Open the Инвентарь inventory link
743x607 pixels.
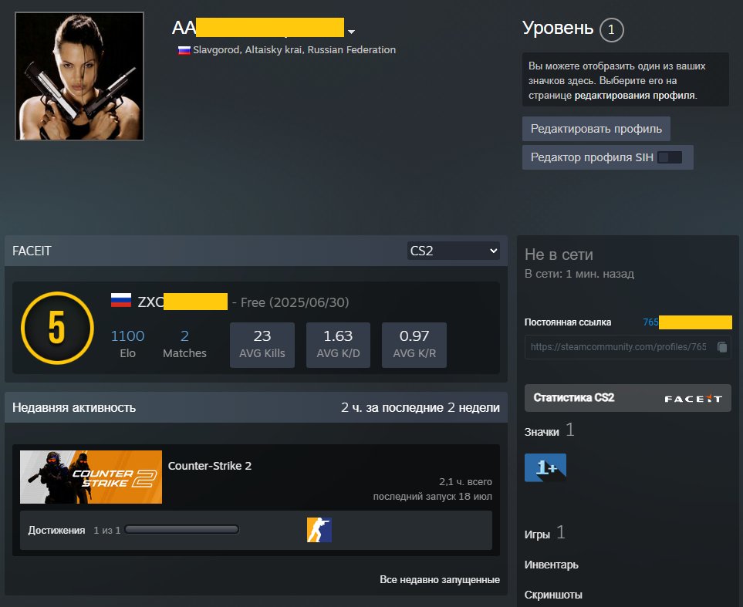552,565
